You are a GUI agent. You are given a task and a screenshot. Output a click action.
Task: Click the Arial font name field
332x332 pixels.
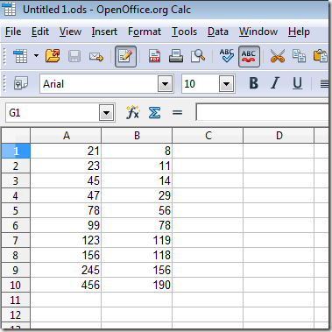(99, 84)
